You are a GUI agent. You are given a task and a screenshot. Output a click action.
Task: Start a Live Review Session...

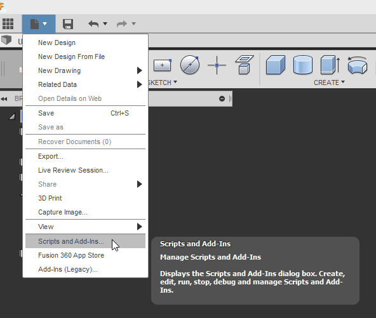click(x=85, y=170)
